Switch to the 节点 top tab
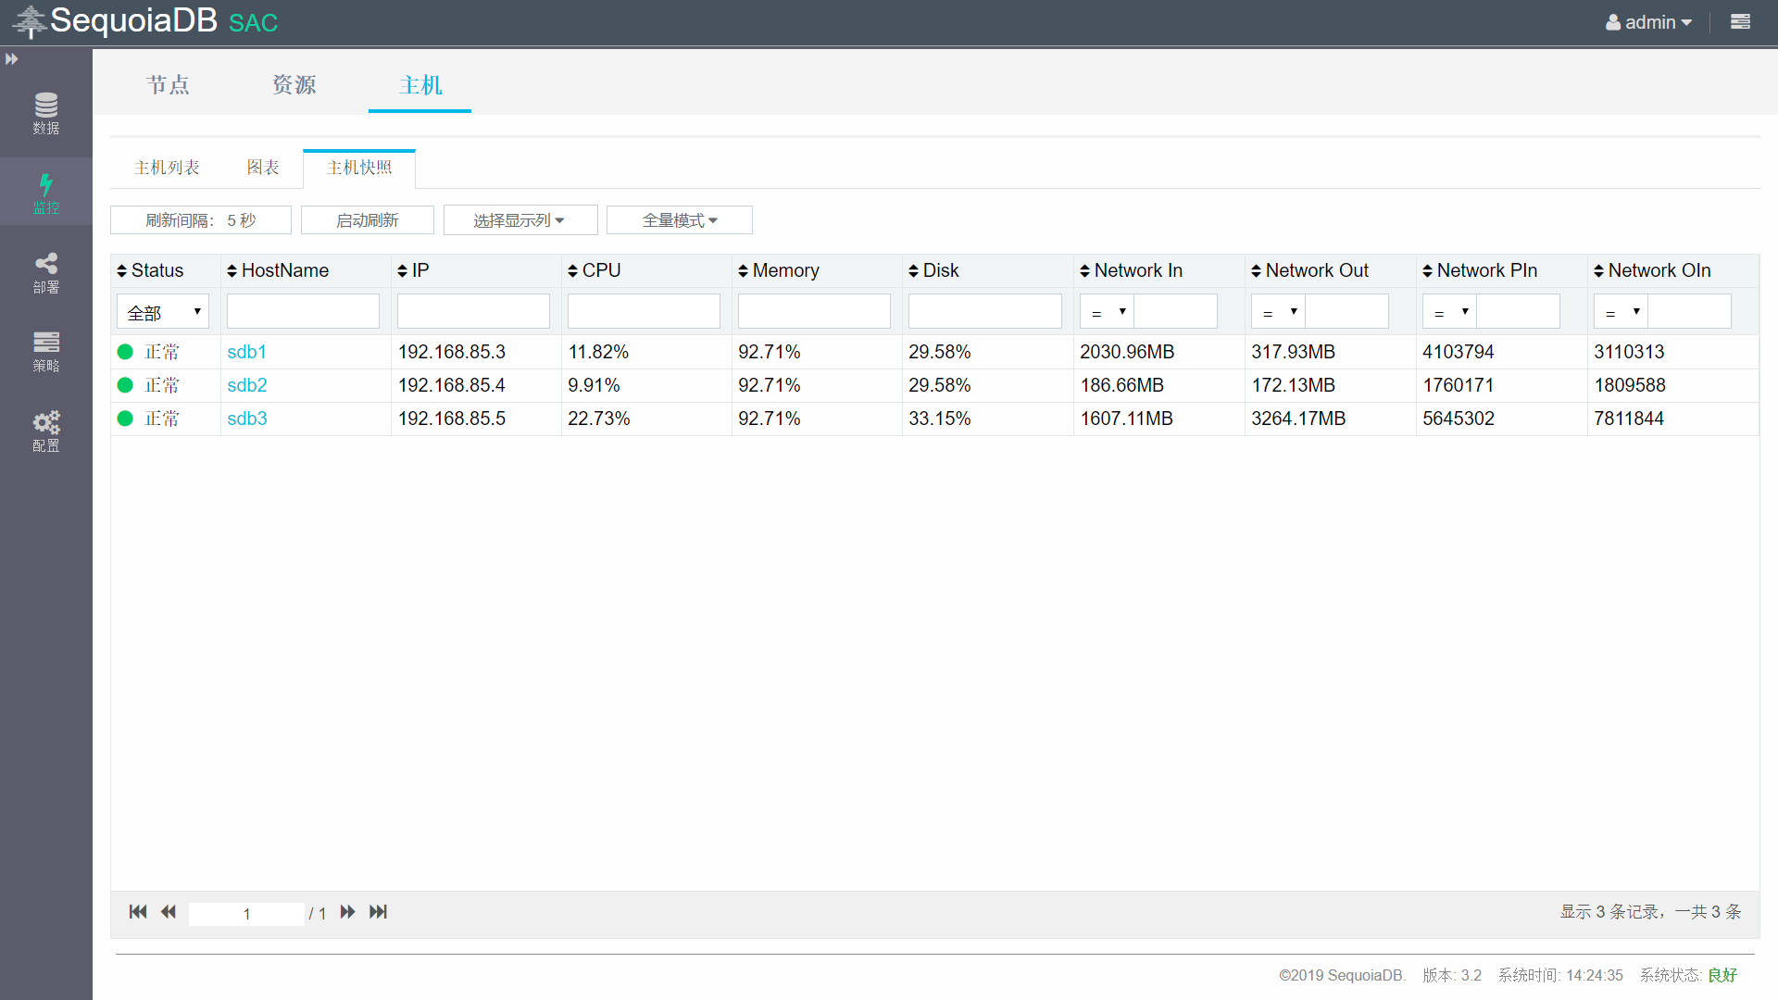The width and height of the screenshot is (1778, 1000). pyautogui.click(x=168, y=85)
